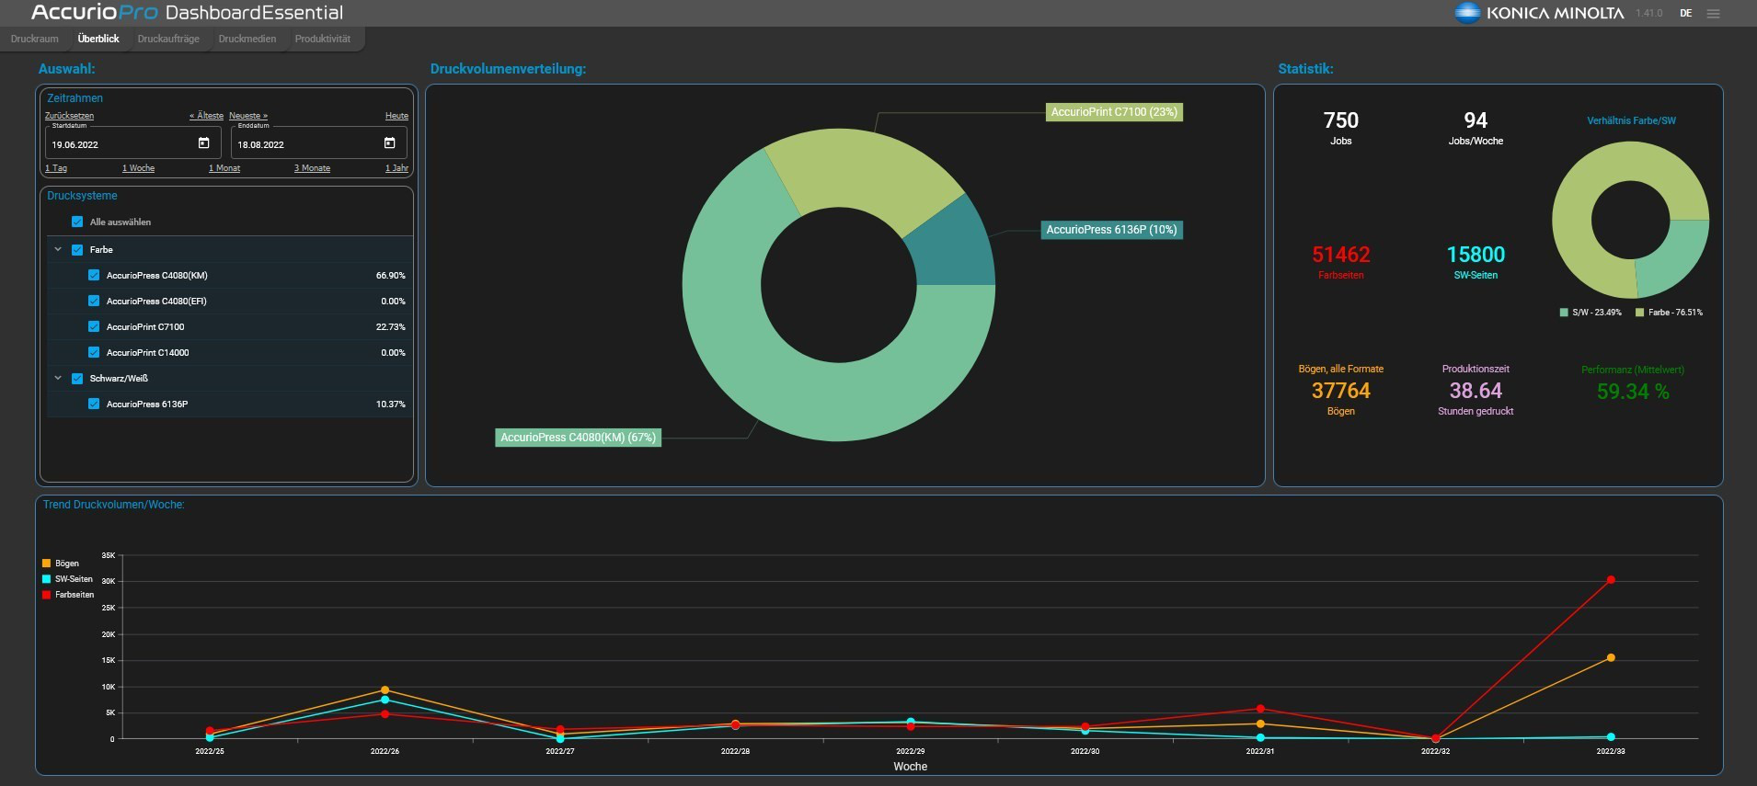This screenshot has width=1757, height=786.
Task: Click the 22.73% value for C7100
Action: [390, 326]
